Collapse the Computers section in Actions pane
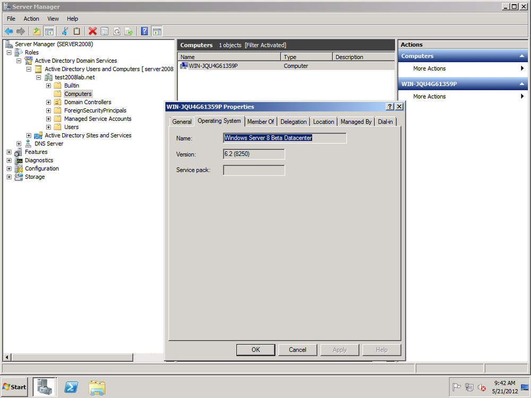This screenshot has height=398, width=531. [x=522, y=56]
